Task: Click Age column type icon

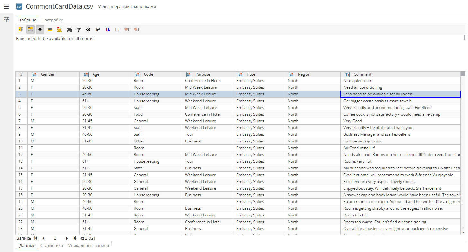Action: [x=86, y=74]
